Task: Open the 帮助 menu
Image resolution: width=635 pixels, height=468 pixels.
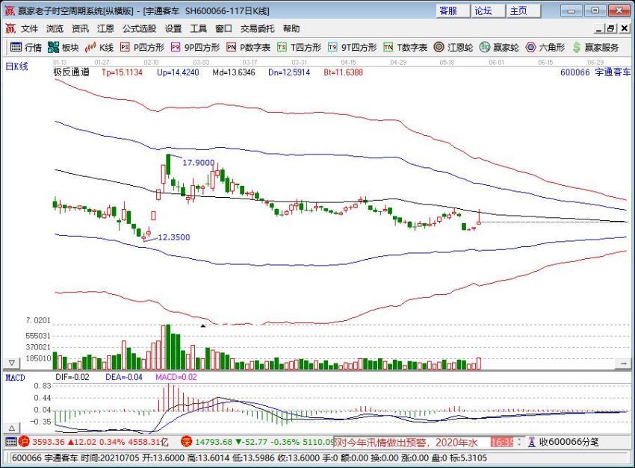Action: 291,28
